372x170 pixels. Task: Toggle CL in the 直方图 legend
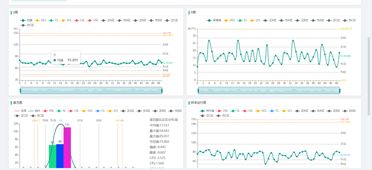(x=100, y=111)
